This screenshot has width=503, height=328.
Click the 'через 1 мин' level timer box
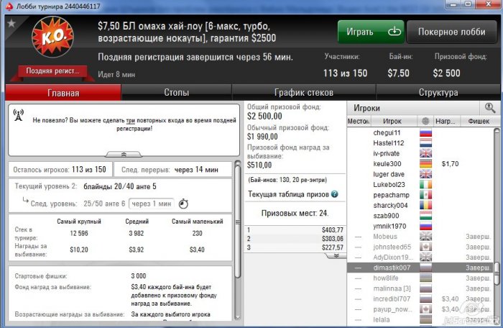pos(152,204)
